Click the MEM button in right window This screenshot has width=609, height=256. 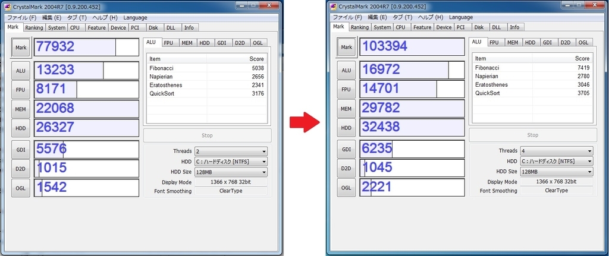pos(346,109)
